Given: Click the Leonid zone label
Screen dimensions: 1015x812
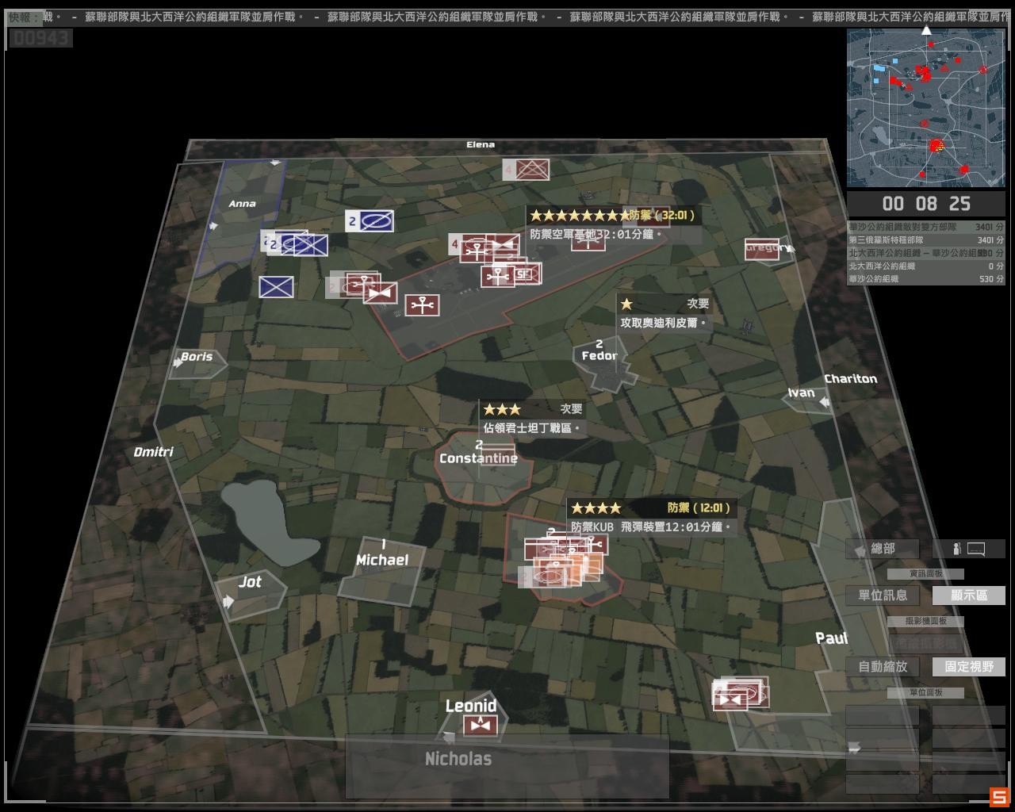Looking at the screenshot, I should [471, 706].
